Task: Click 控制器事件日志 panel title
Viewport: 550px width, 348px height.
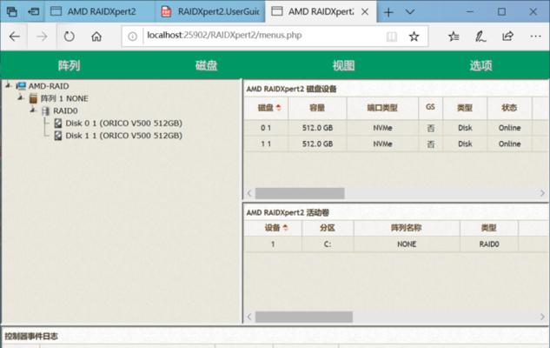Action: pyautogui.click(x=31, y=336)
